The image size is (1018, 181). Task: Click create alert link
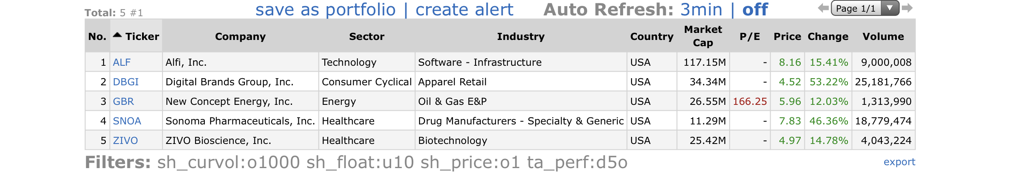(x=464, y=10)
